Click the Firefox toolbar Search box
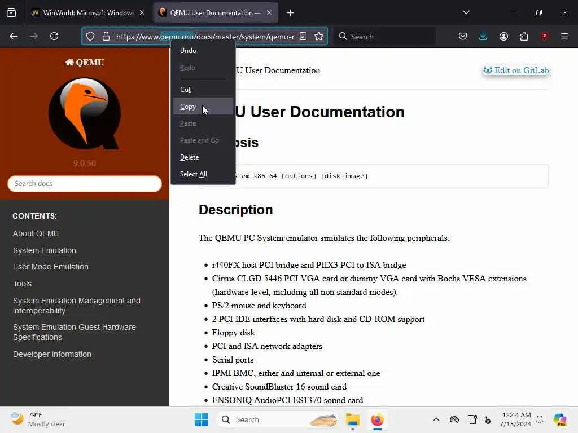This screenshot has height=433, width=578. click(x=385, y=37)
